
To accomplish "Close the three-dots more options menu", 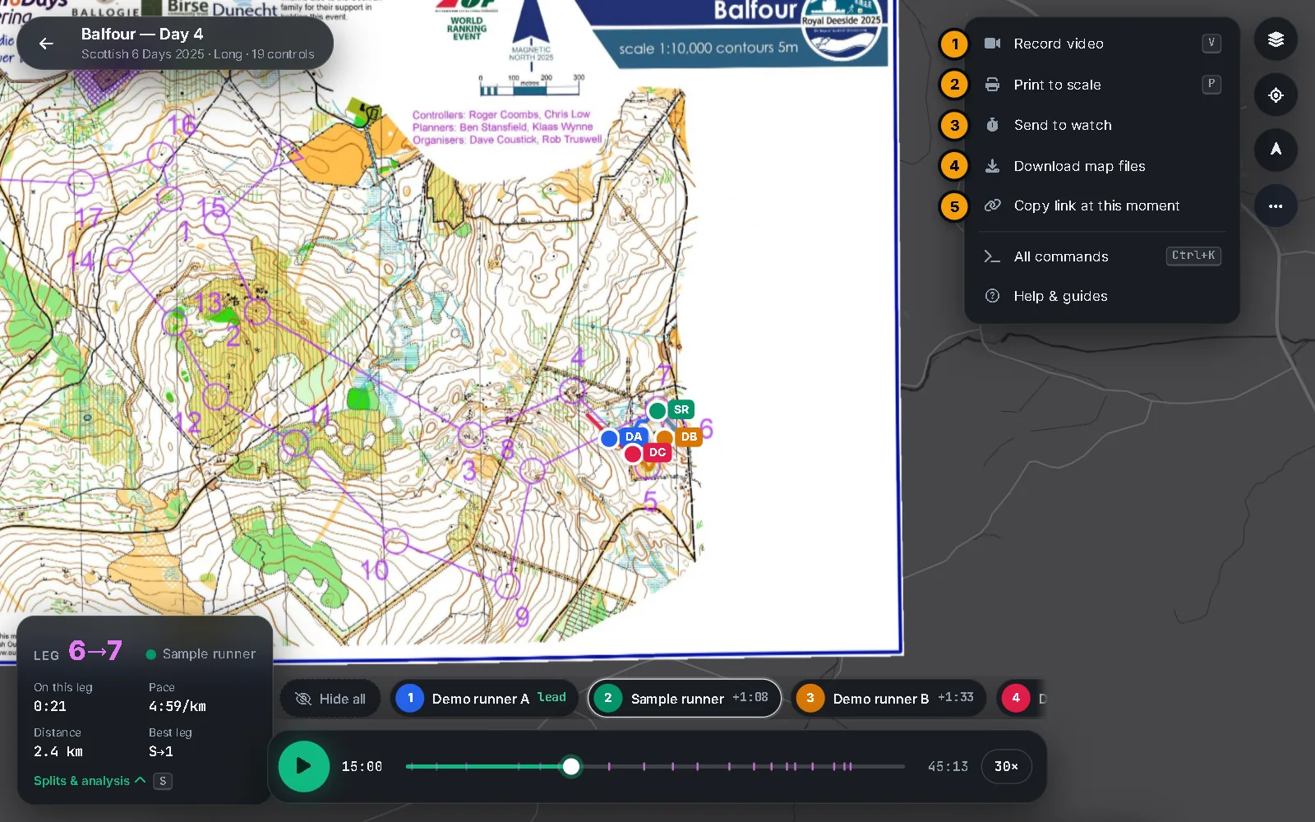I will (1276, 205).
